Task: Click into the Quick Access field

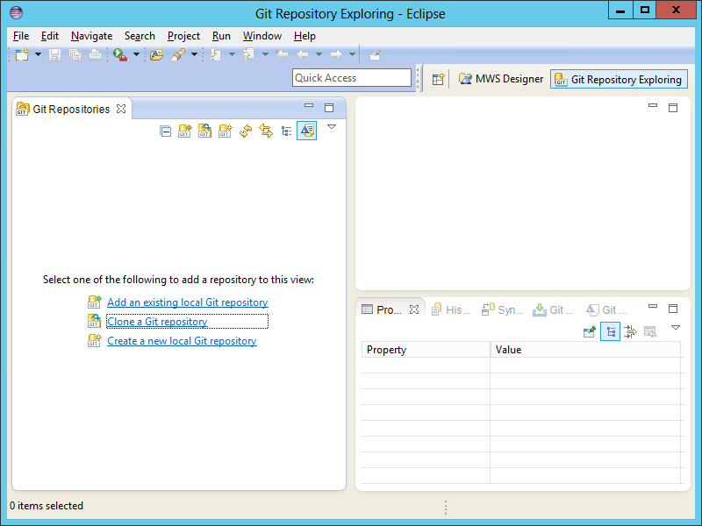Action: [x=351, y=78]
